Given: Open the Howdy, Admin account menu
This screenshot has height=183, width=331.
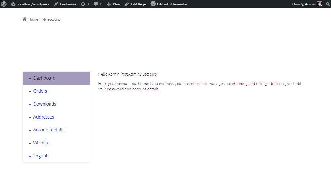Looking at the screenshot, I should point(304,4).
